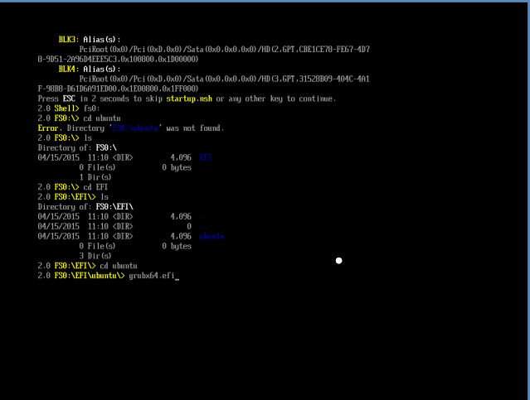Click the yellow 'Error.' word

coord(50,128)
